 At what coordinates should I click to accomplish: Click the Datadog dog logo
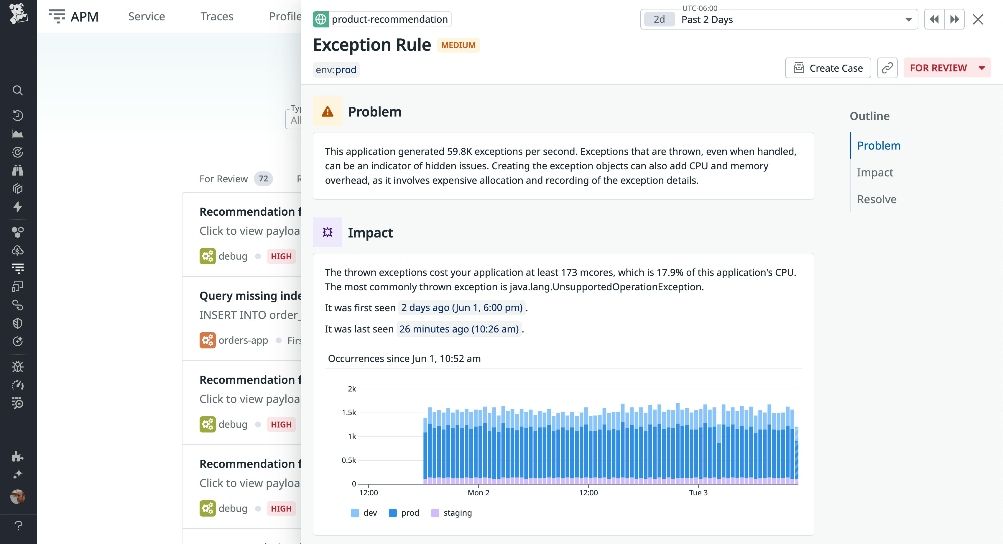click(18, 14)
